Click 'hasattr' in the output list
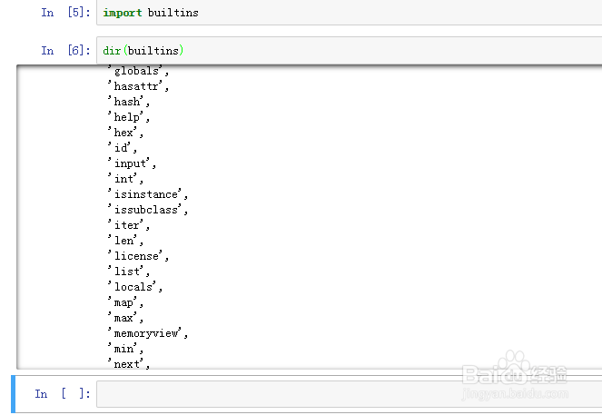 (138, 86)
